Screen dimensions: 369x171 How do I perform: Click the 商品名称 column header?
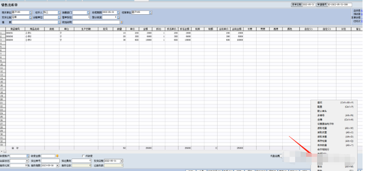(34, 29)
